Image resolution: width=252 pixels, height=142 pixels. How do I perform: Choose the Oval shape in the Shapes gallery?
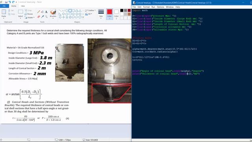67,11
